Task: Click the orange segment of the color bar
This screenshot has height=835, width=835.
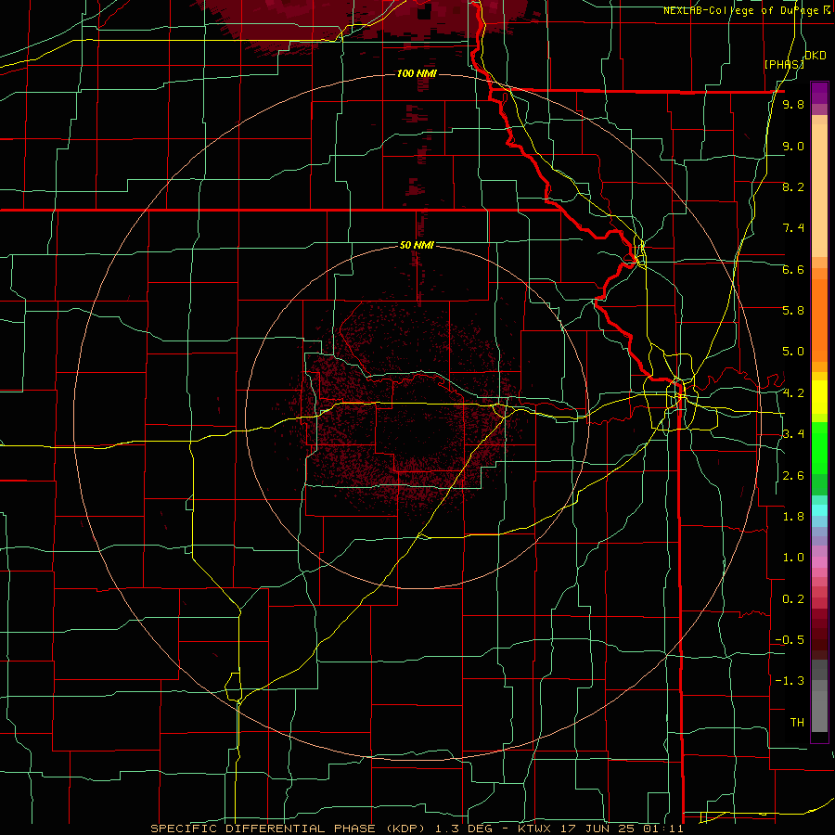Action: point(819,321)
